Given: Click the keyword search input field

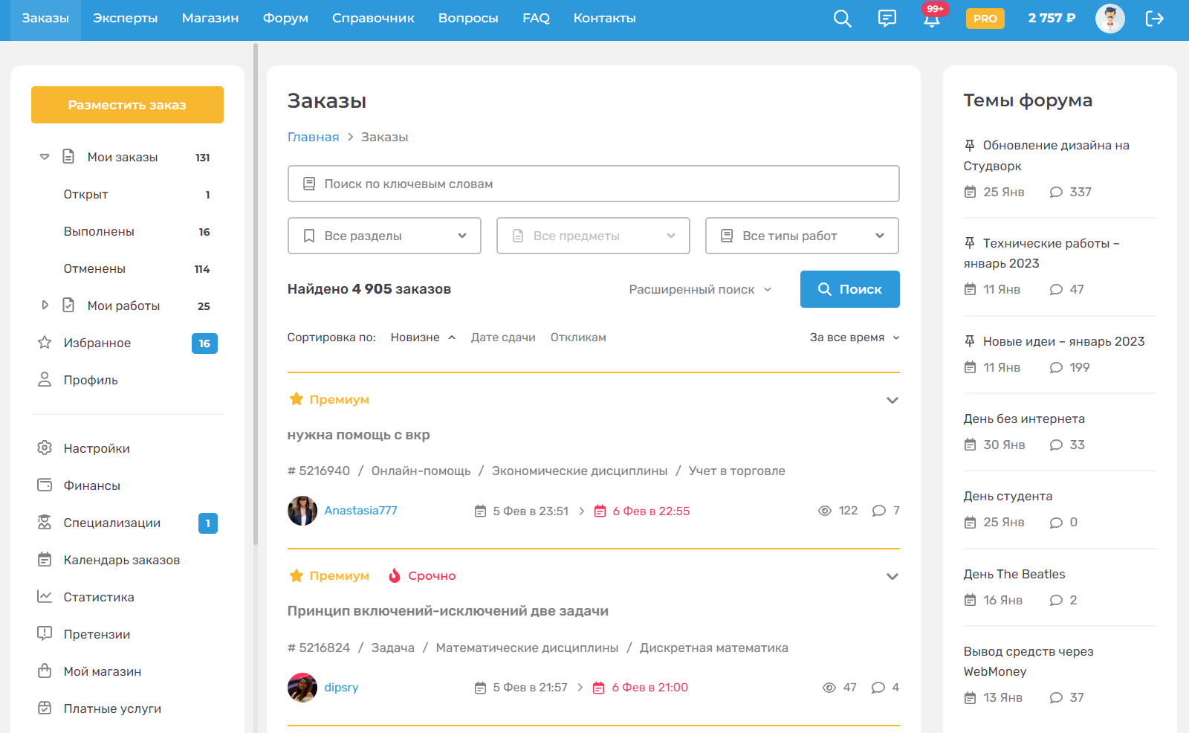Looking at the screenshot, I should pyautogui.click(x=593, y=184).
